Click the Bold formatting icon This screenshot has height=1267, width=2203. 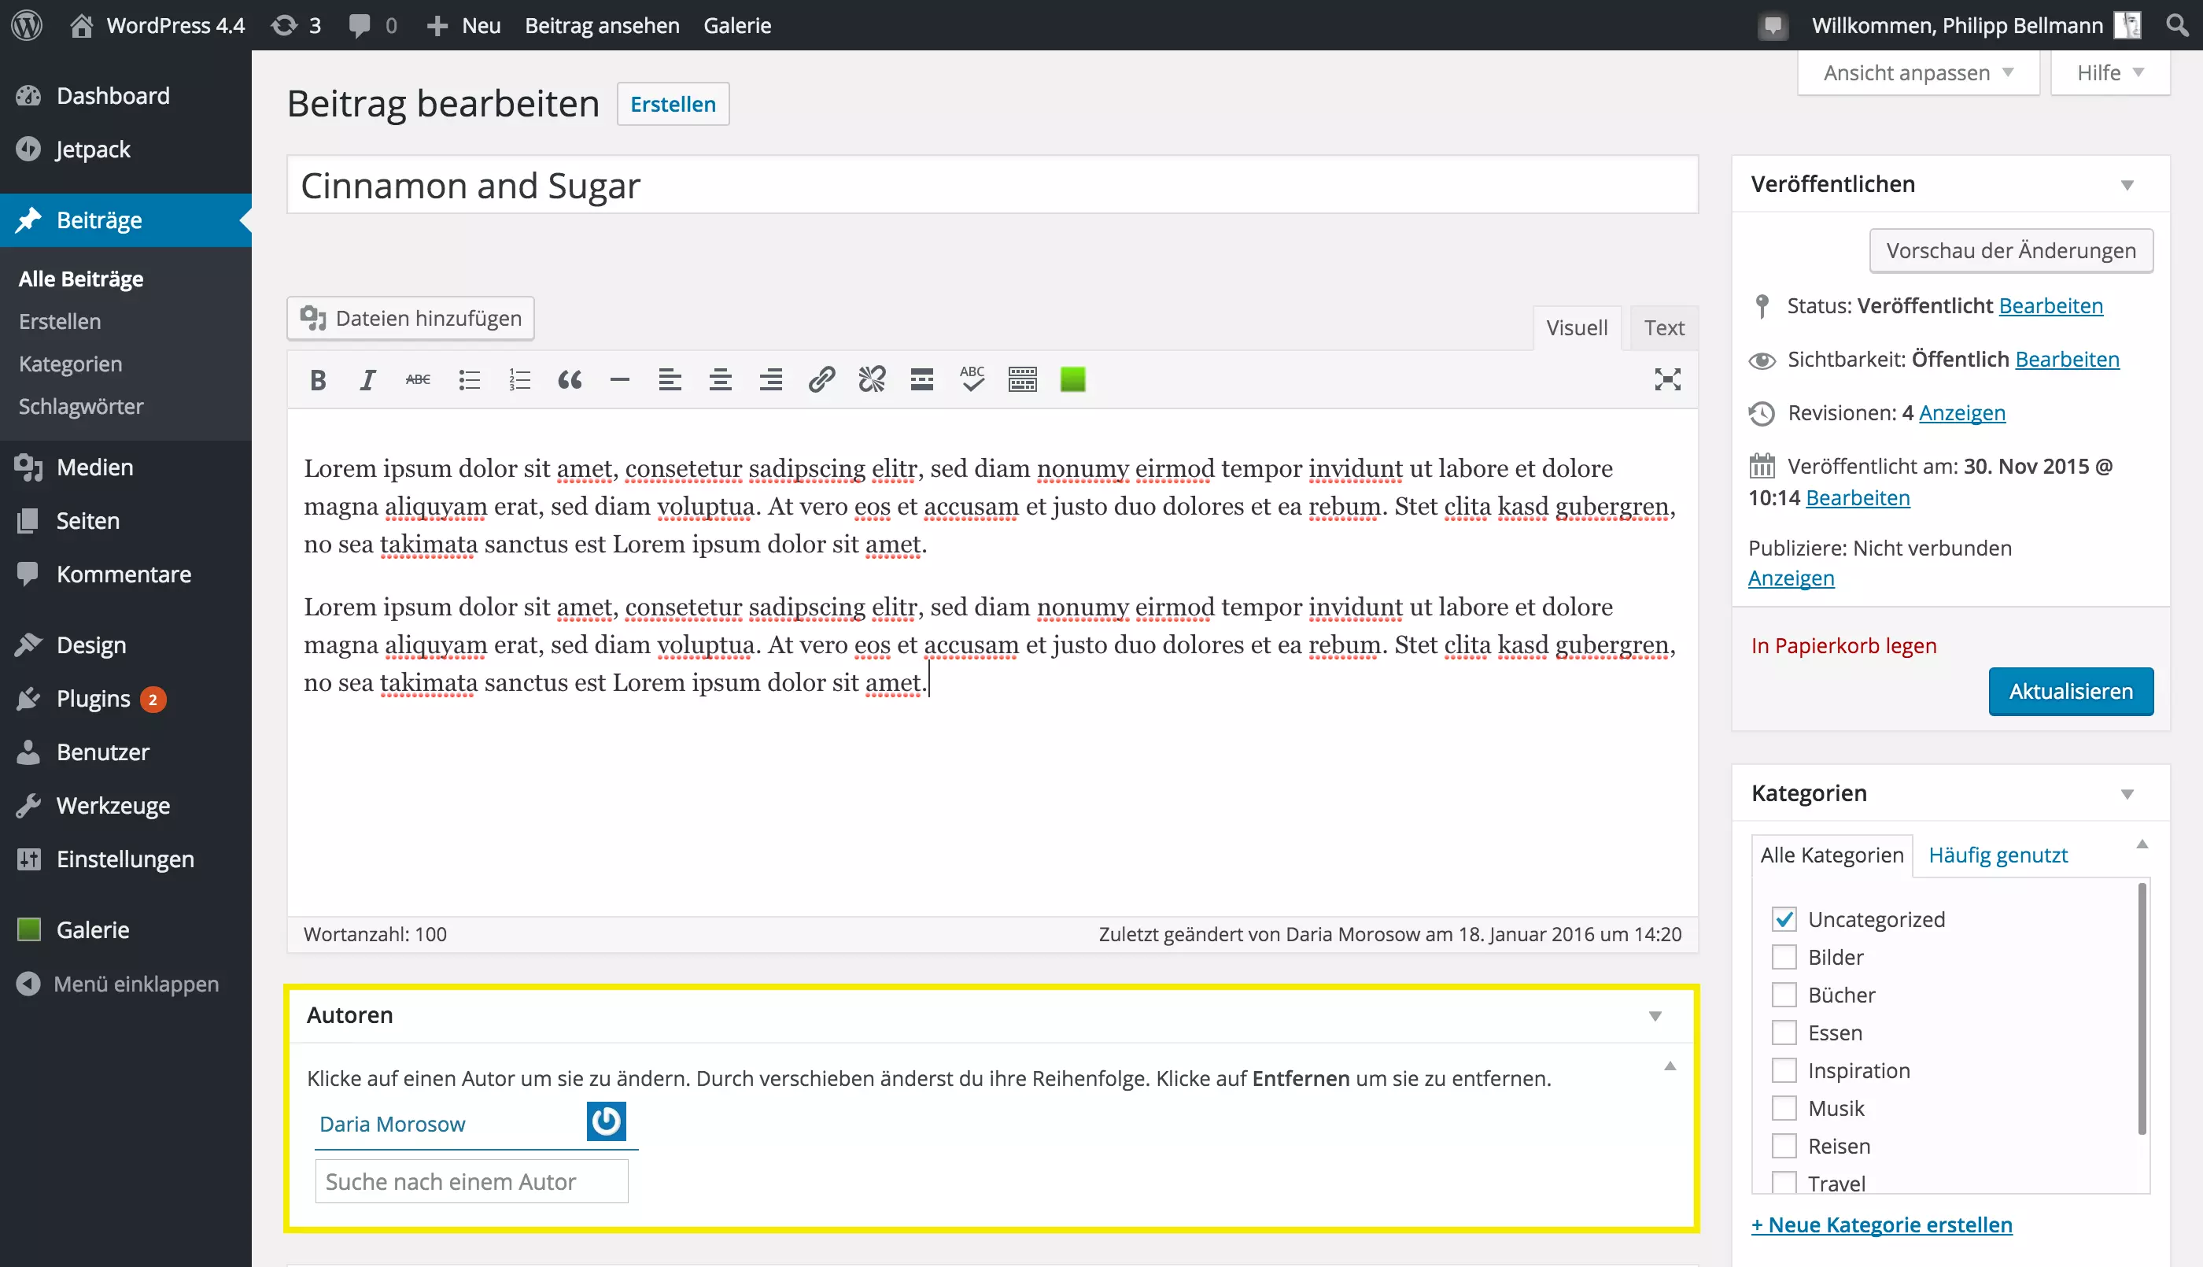pos(318,380)
